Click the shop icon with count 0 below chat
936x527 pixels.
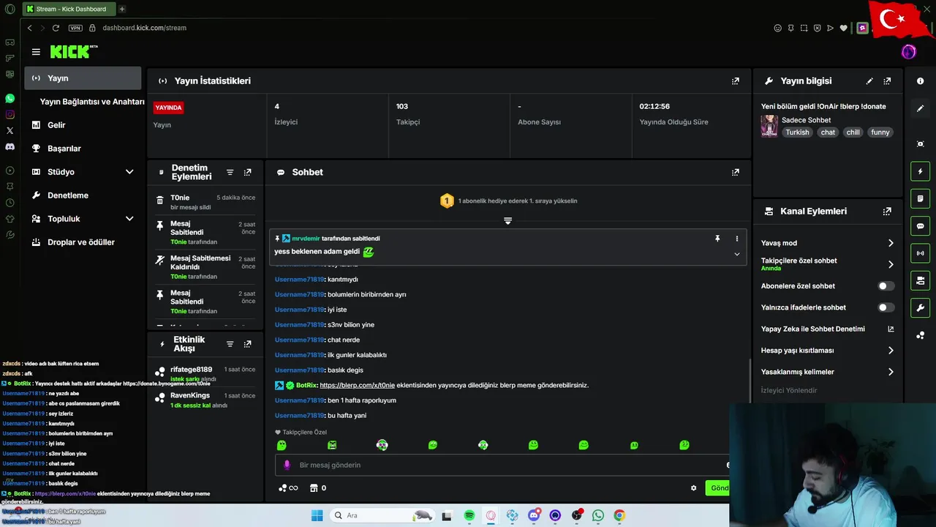pyautogui.click(x=318, y=488)
